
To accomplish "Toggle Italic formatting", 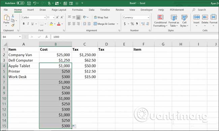I will (28, 24).
